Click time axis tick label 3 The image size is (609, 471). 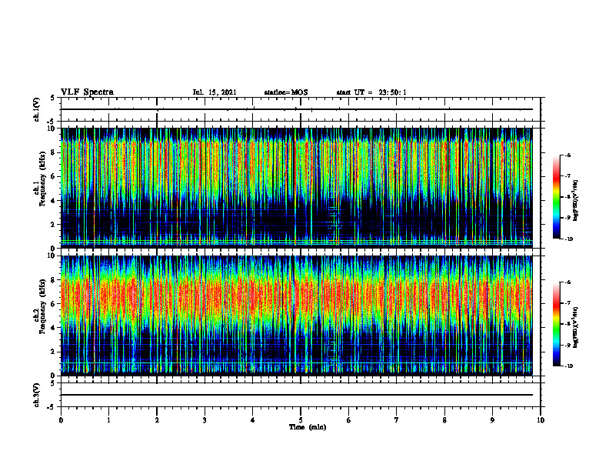[x=205, y=420]
